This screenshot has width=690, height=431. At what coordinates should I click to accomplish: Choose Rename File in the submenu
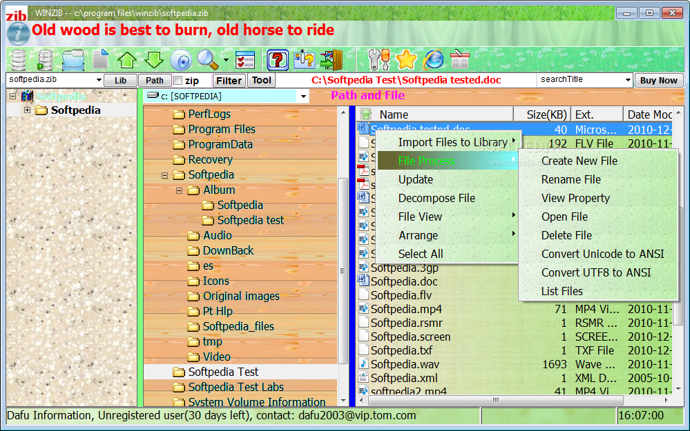click(598, 179)
